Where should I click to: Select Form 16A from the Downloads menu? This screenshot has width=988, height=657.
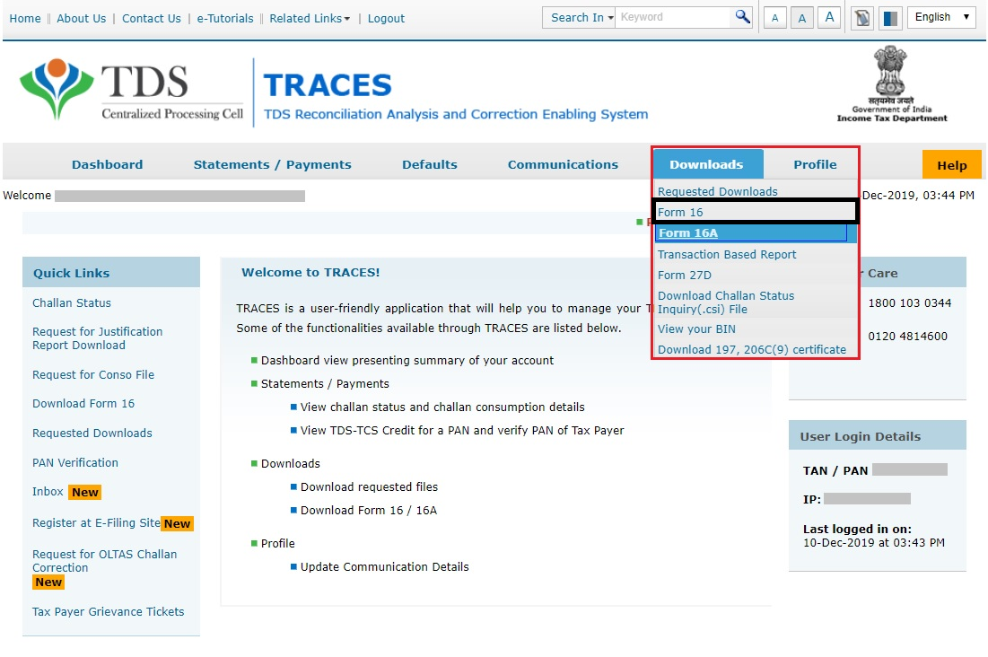(687, 232)
